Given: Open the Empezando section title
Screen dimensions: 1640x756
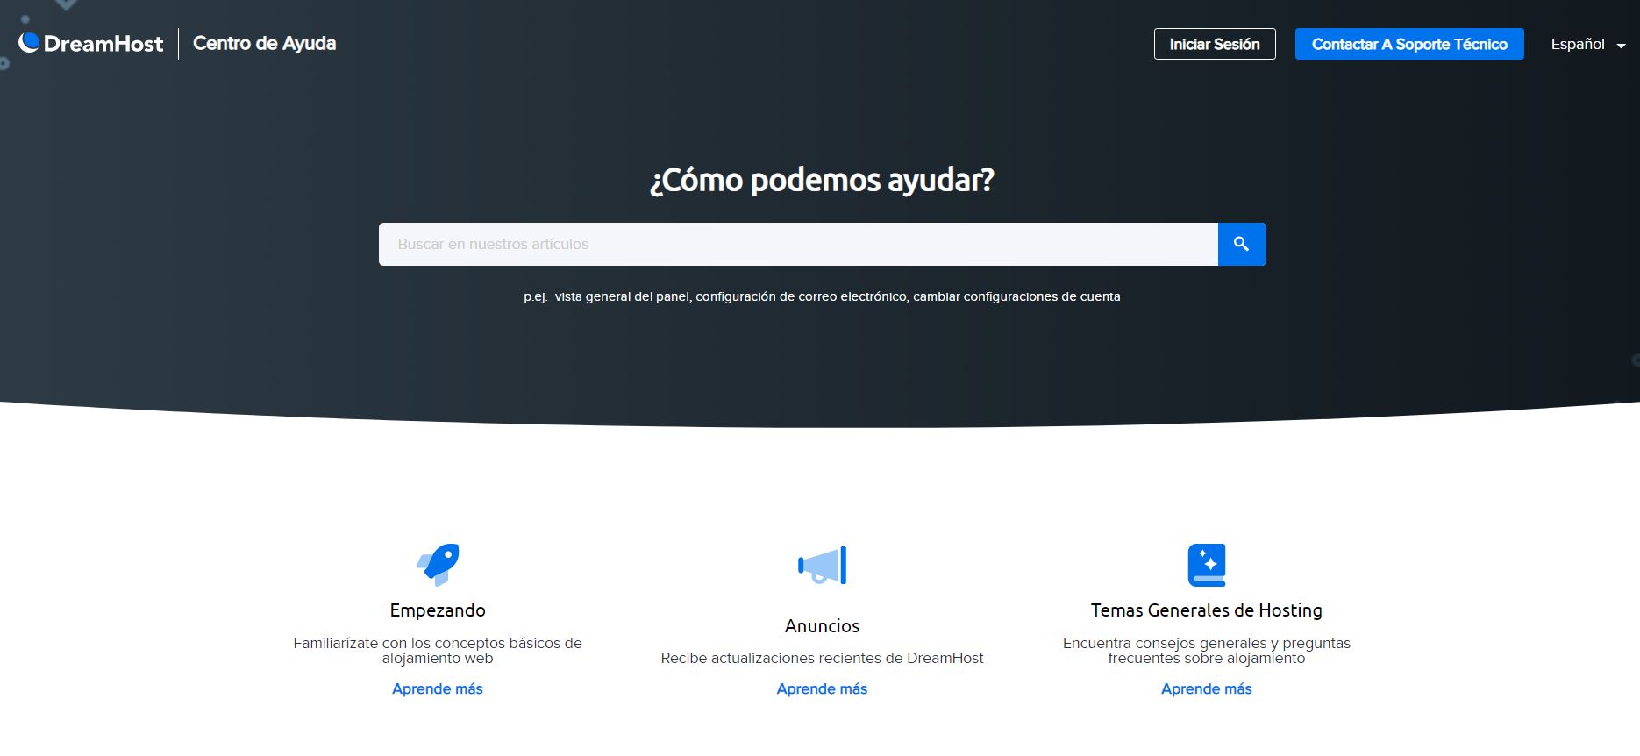Looking at the screenshot, I should pos(438,610).
